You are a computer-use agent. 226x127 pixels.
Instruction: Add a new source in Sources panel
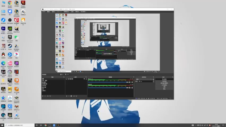point(66,96)
